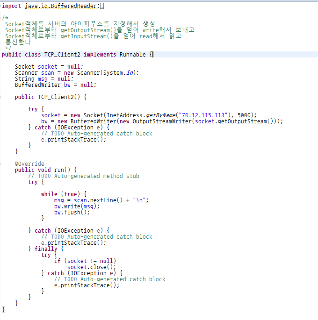The height and width of the screenshot is (320, 318).
Task: Click 'java.io.BufferedReader' in the import statement
Action: (61, 6)
